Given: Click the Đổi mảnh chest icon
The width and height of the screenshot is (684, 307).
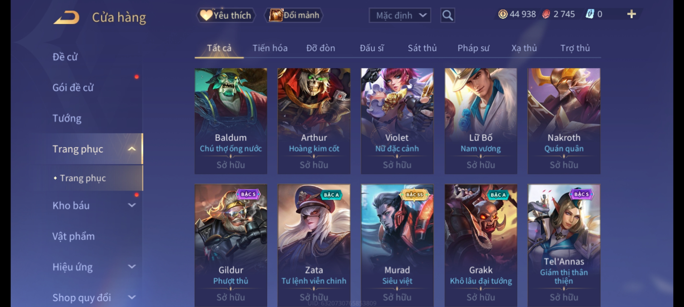Looking at the screenshot, I should (276, 15).
